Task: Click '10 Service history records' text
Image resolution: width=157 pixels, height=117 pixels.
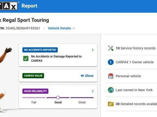Action: (x=136, y=48)
